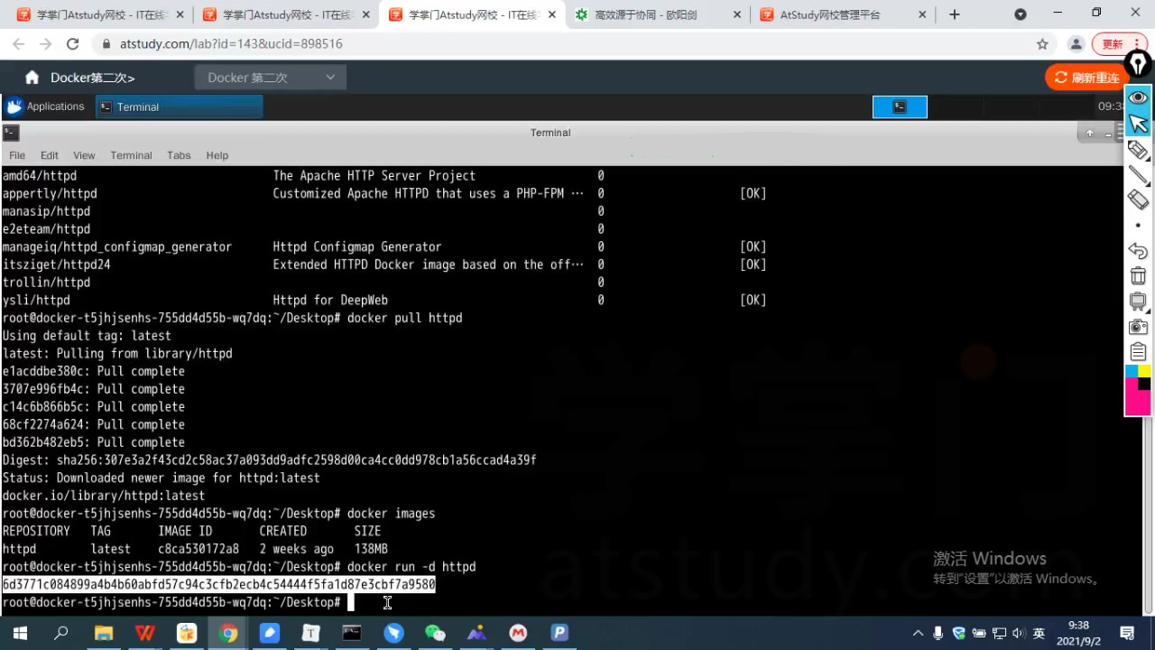Expand the Docker 第二次 dropdown
Image resolution: width=1155 pixels, height=650 pixels.
point(271,78)
